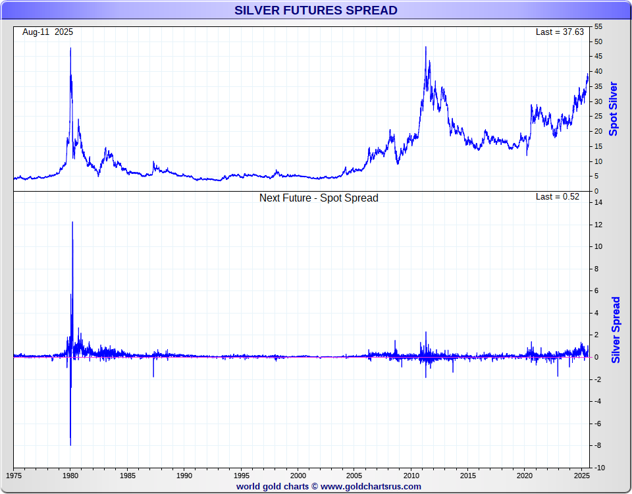Click the 1980 year label
632x494 pixels.
pyautogui.click(x=70, y=476)
